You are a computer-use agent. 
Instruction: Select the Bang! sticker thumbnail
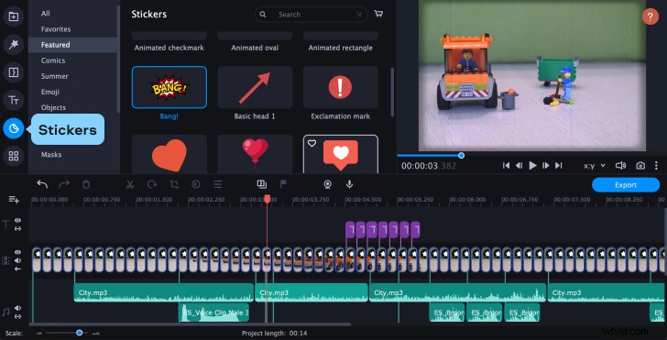pyautogui.click(x=169, y=87)
